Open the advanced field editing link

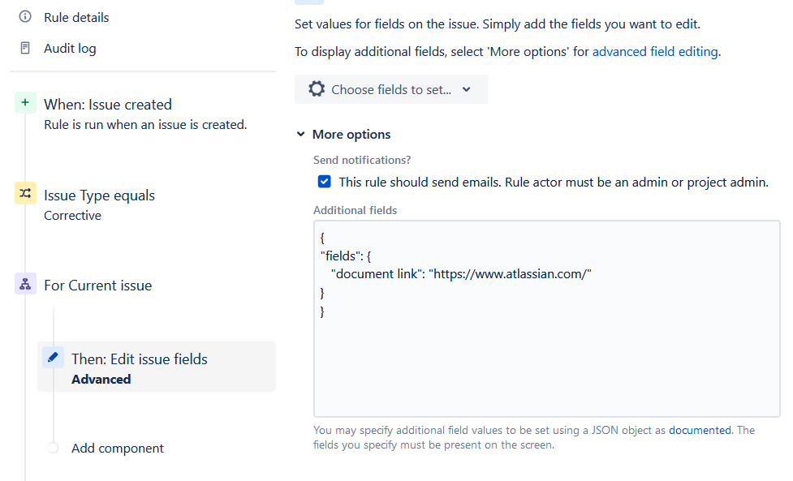pos(654,51)
